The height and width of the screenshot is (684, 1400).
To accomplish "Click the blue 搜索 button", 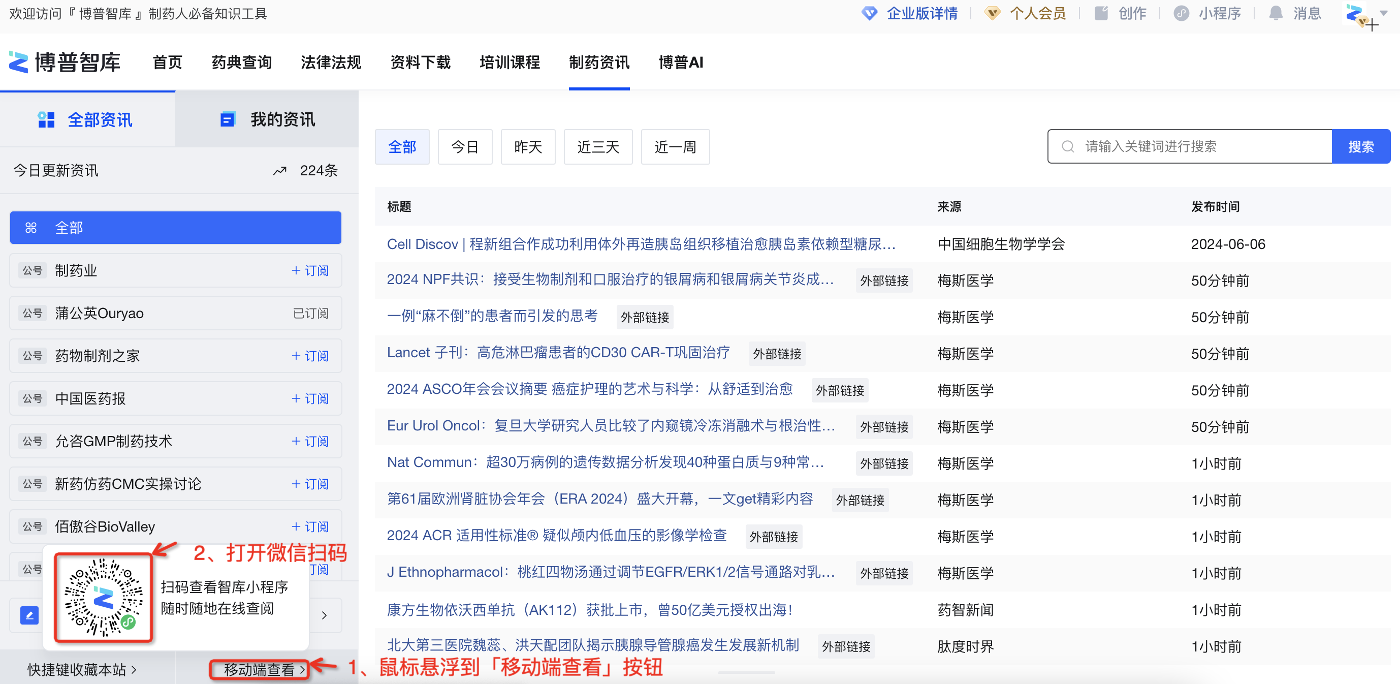I will pyautogui.click(x=1361, y=146).
